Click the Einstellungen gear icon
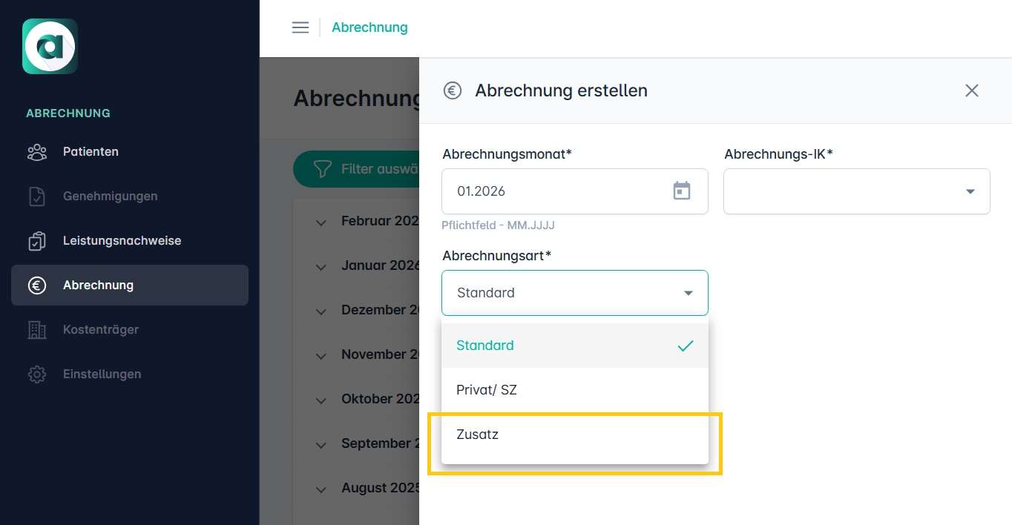This screenshot has width=1012, height=525. click(x=37, y=374)
